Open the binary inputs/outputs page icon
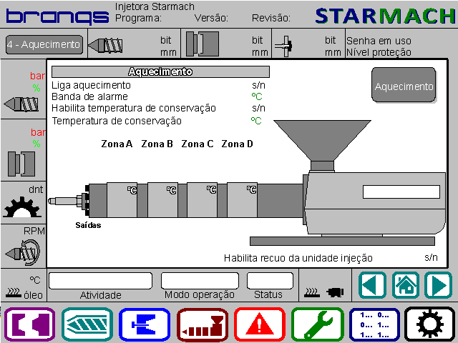458x343 pixels. coord(374,324)
